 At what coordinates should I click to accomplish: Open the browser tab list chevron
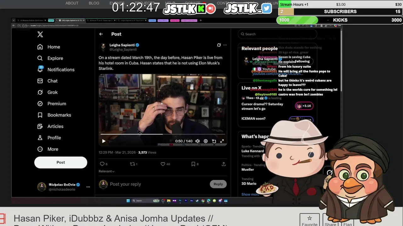coord(14,20)
